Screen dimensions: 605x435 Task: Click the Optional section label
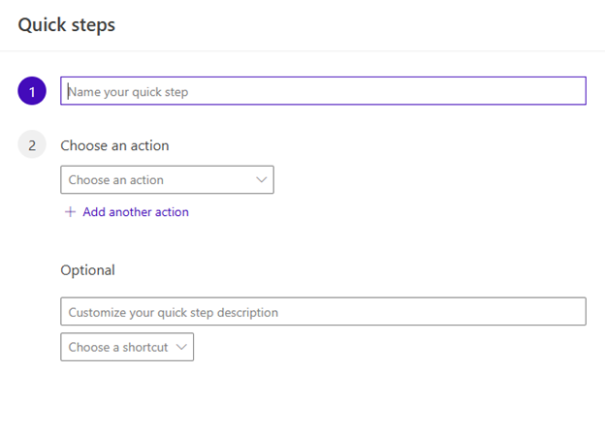click(87, 270)
